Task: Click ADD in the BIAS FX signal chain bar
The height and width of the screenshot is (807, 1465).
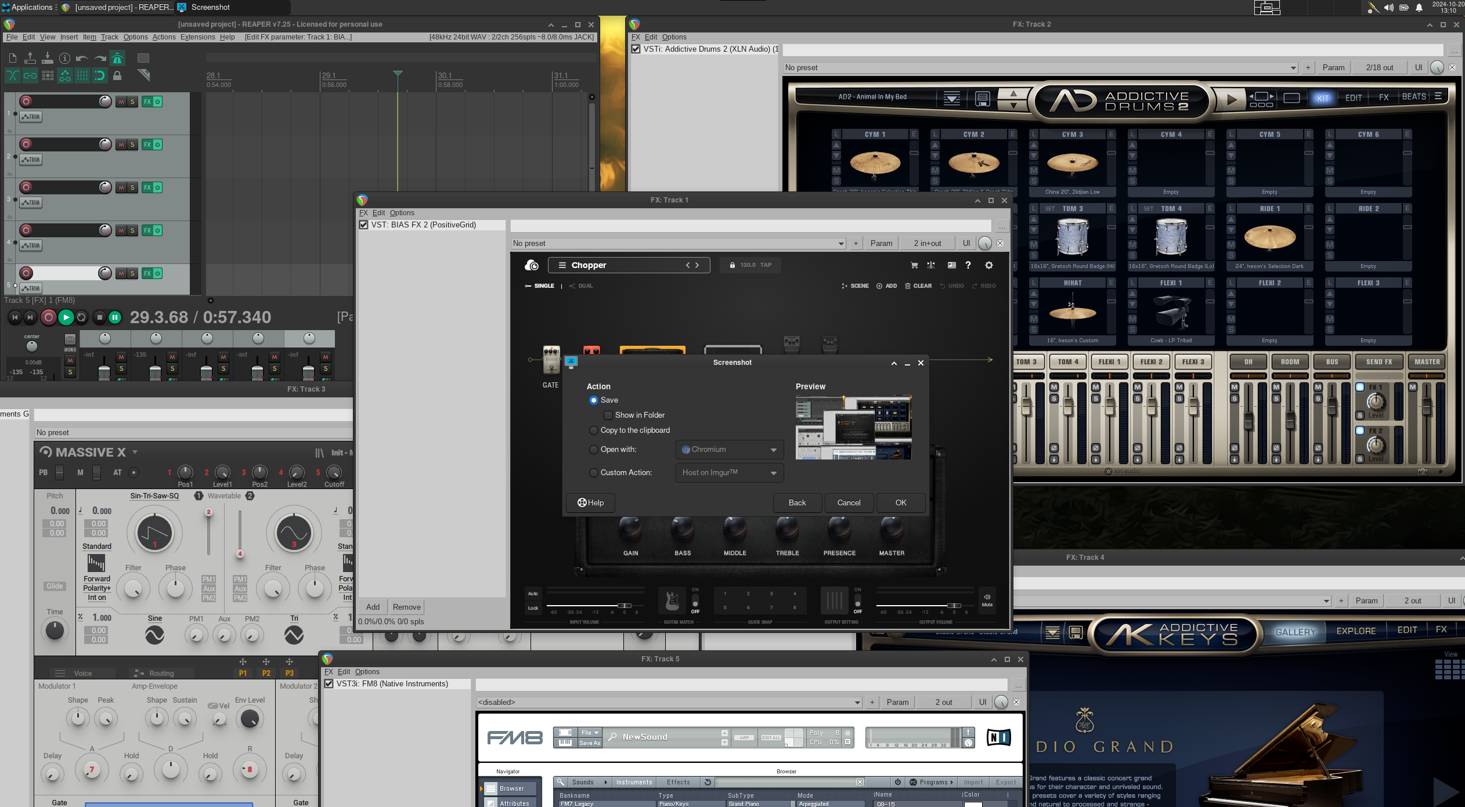Action: [x=887, y=286]
